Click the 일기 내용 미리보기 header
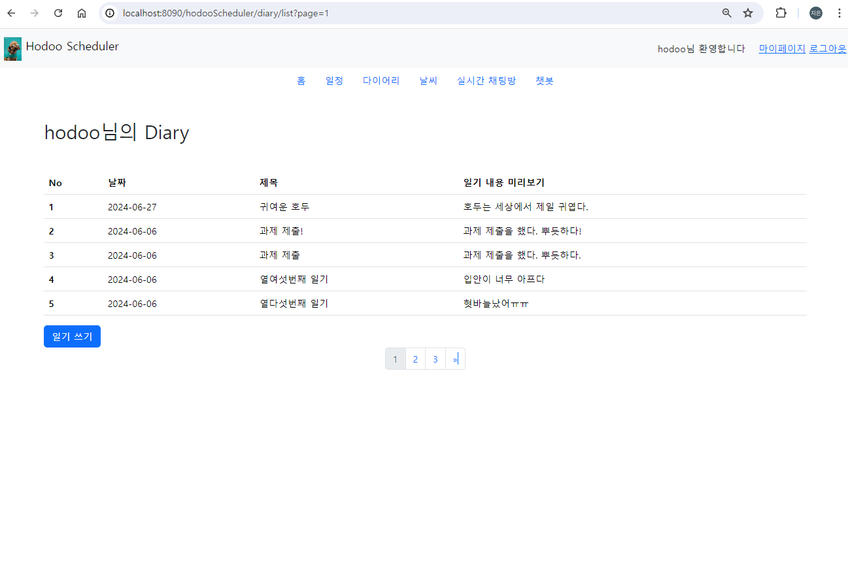 pos(504,182)
